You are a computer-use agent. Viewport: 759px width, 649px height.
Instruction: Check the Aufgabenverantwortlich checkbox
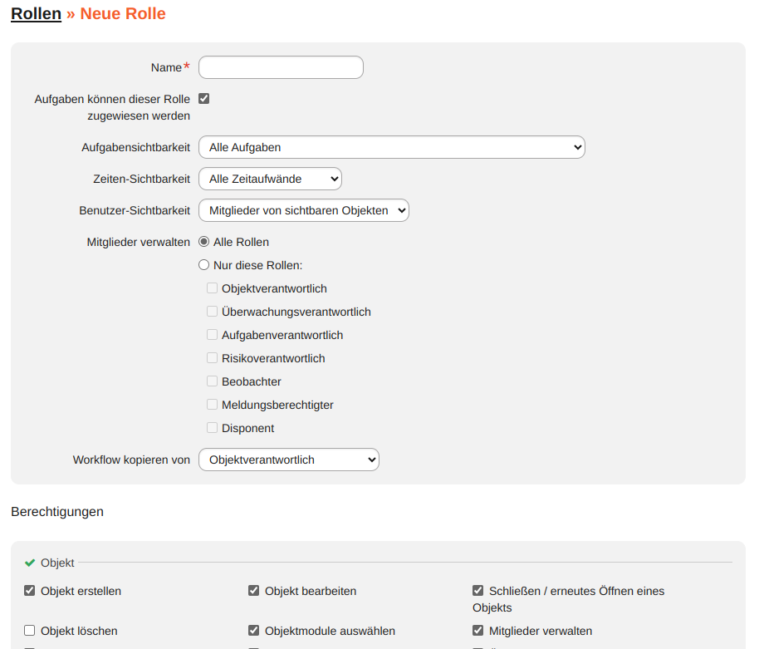(x=213, y=335)
